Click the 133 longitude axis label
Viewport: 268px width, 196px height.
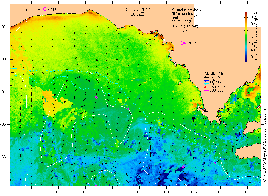tap(139, 192)
